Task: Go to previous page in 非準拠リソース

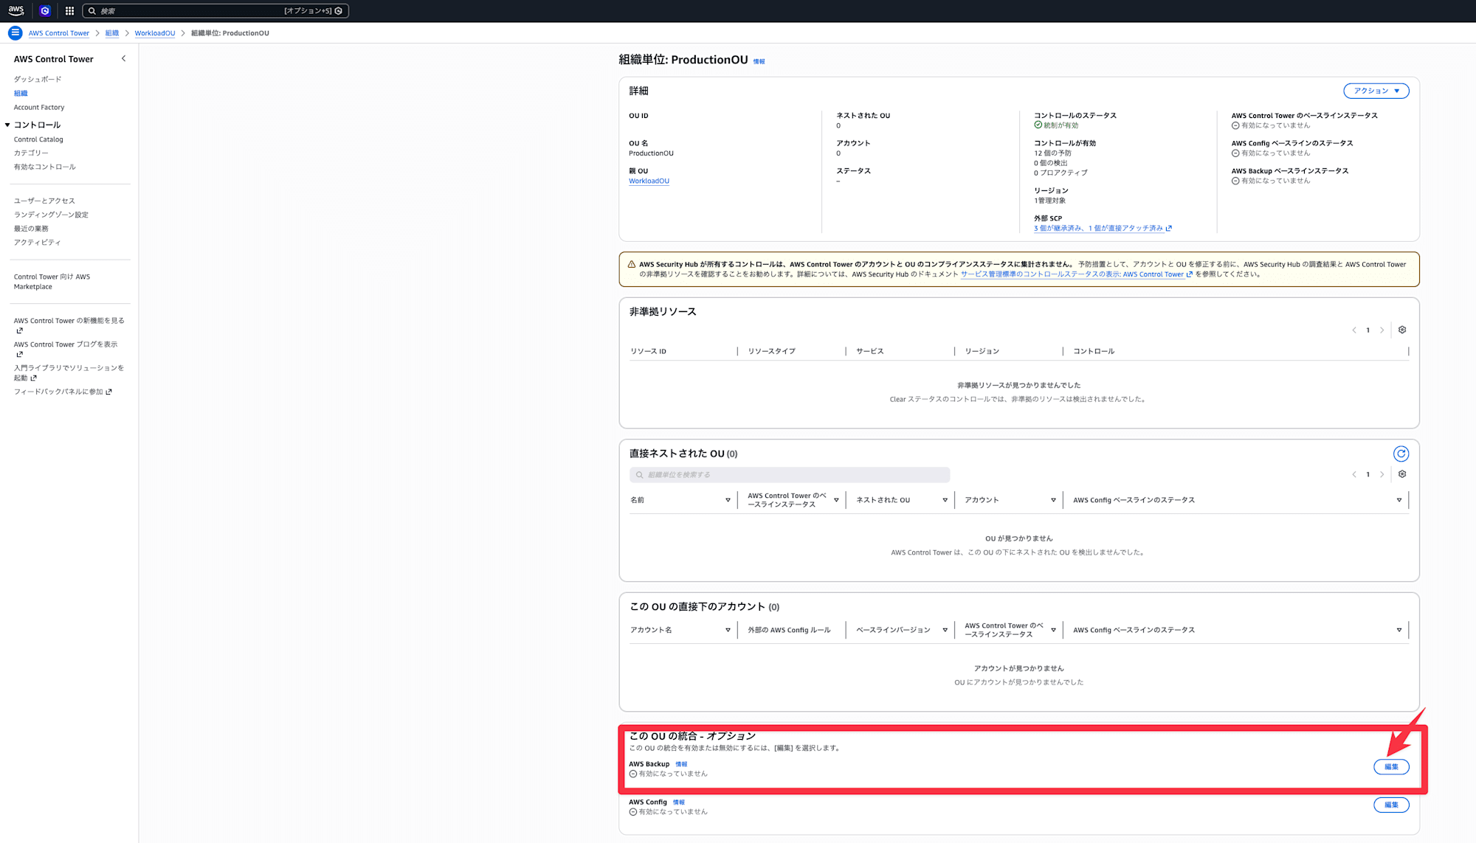Action: [x=1354, y=330]
